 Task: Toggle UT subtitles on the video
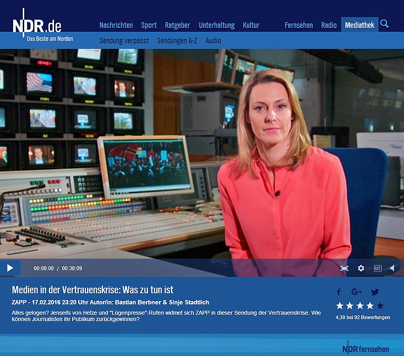(x=378, y=268)
